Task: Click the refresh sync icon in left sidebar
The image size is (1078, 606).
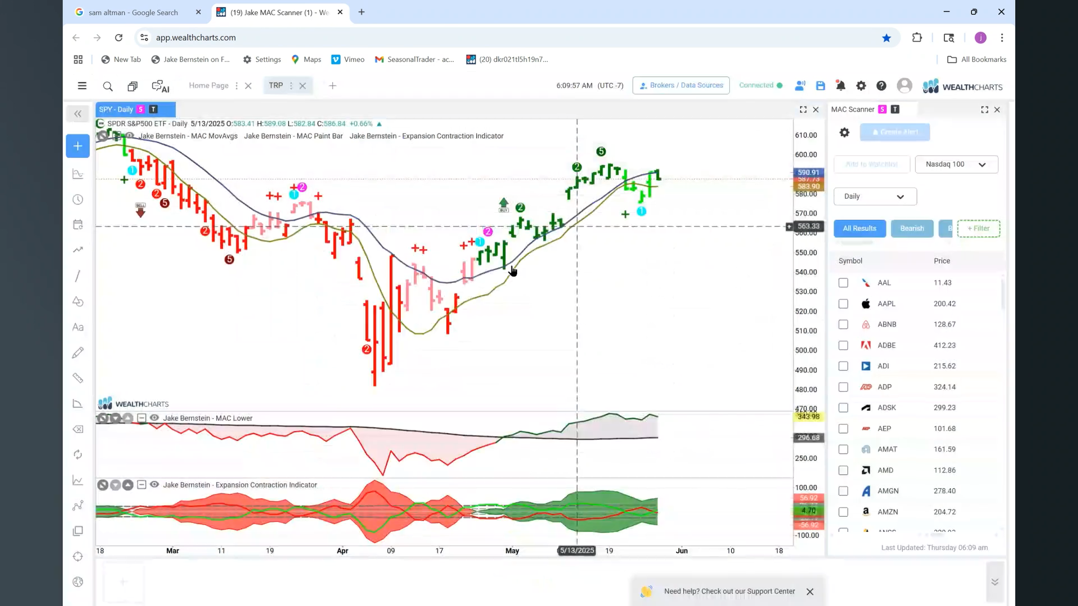Action: [x=78, y=454]
